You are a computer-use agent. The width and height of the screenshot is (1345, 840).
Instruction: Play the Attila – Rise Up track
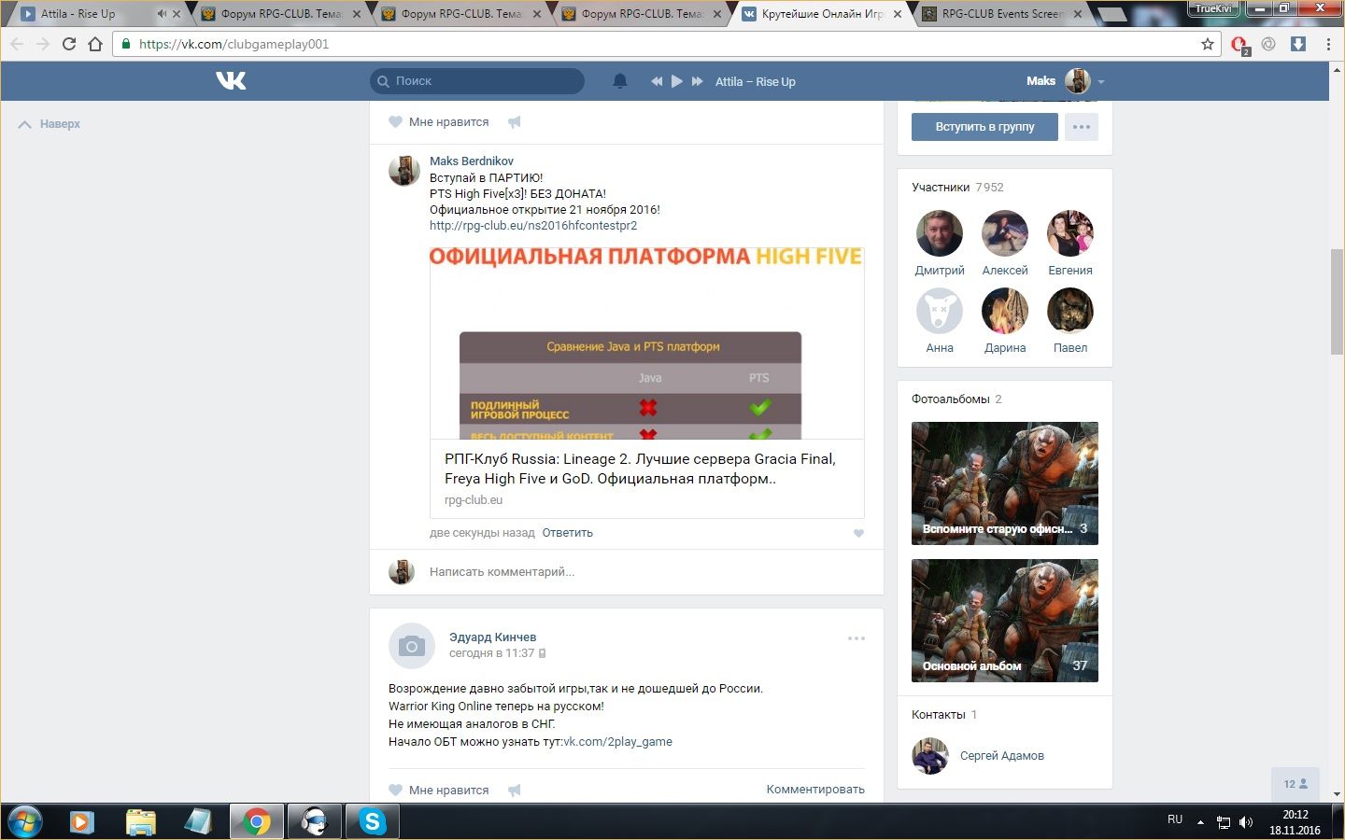(677, 81)
